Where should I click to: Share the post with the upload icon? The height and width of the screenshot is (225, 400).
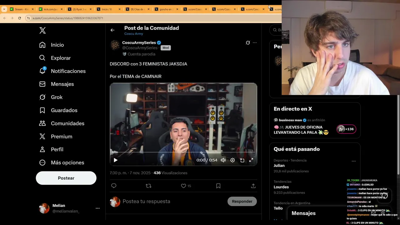point(253,186)
